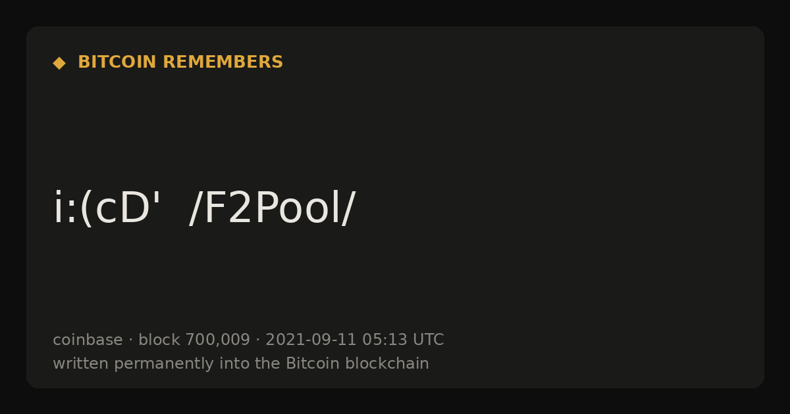Click the UTC timezone label
790x414 pixels.
point(429,340)
